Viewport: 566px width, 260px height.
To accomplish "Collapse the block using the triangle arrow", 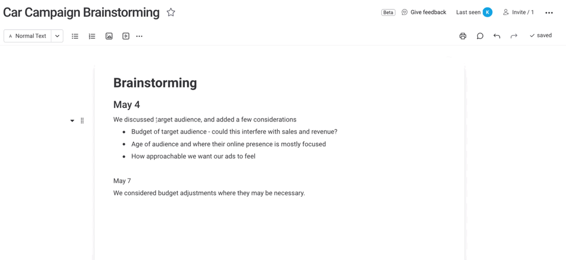I will pyautogui.click(x=72, y=121).
